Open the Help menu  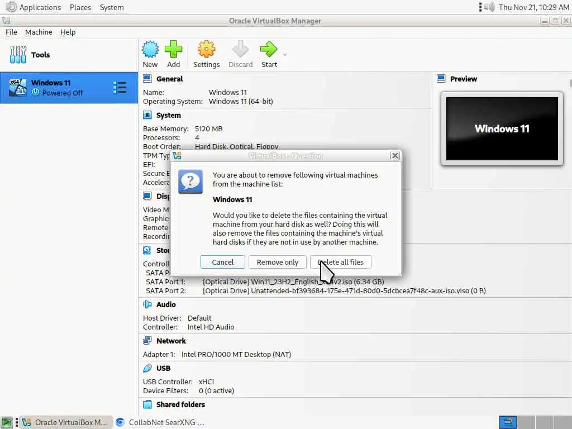click(68, 32)
